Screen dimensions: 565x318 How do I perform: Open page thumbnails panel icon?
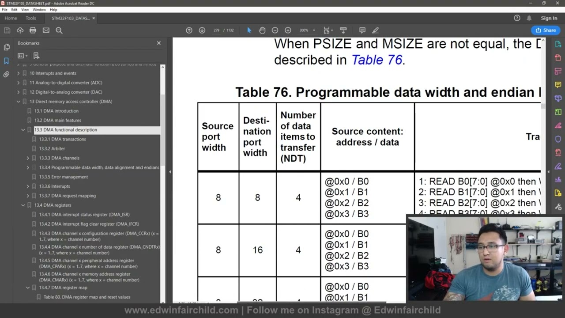click(7, 47)
